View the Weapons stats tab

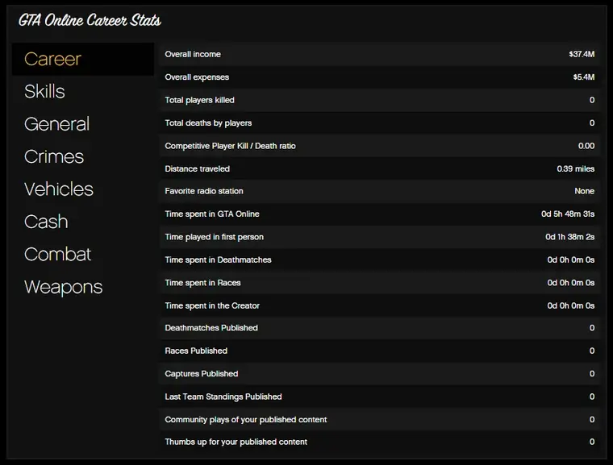[x=64, y=287]
